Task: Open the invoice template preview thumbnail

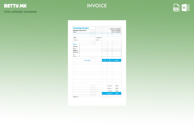Action: tap(97, 63)
